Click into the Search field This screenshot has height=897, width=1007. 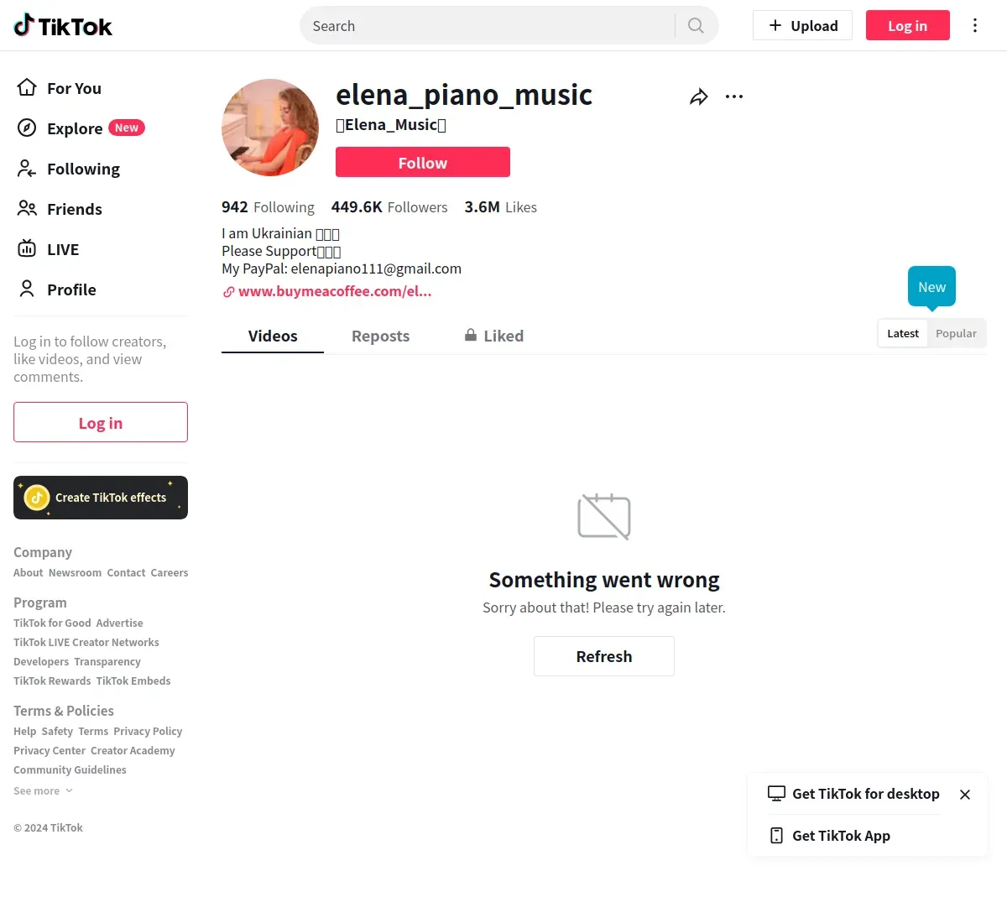point(487,26)
